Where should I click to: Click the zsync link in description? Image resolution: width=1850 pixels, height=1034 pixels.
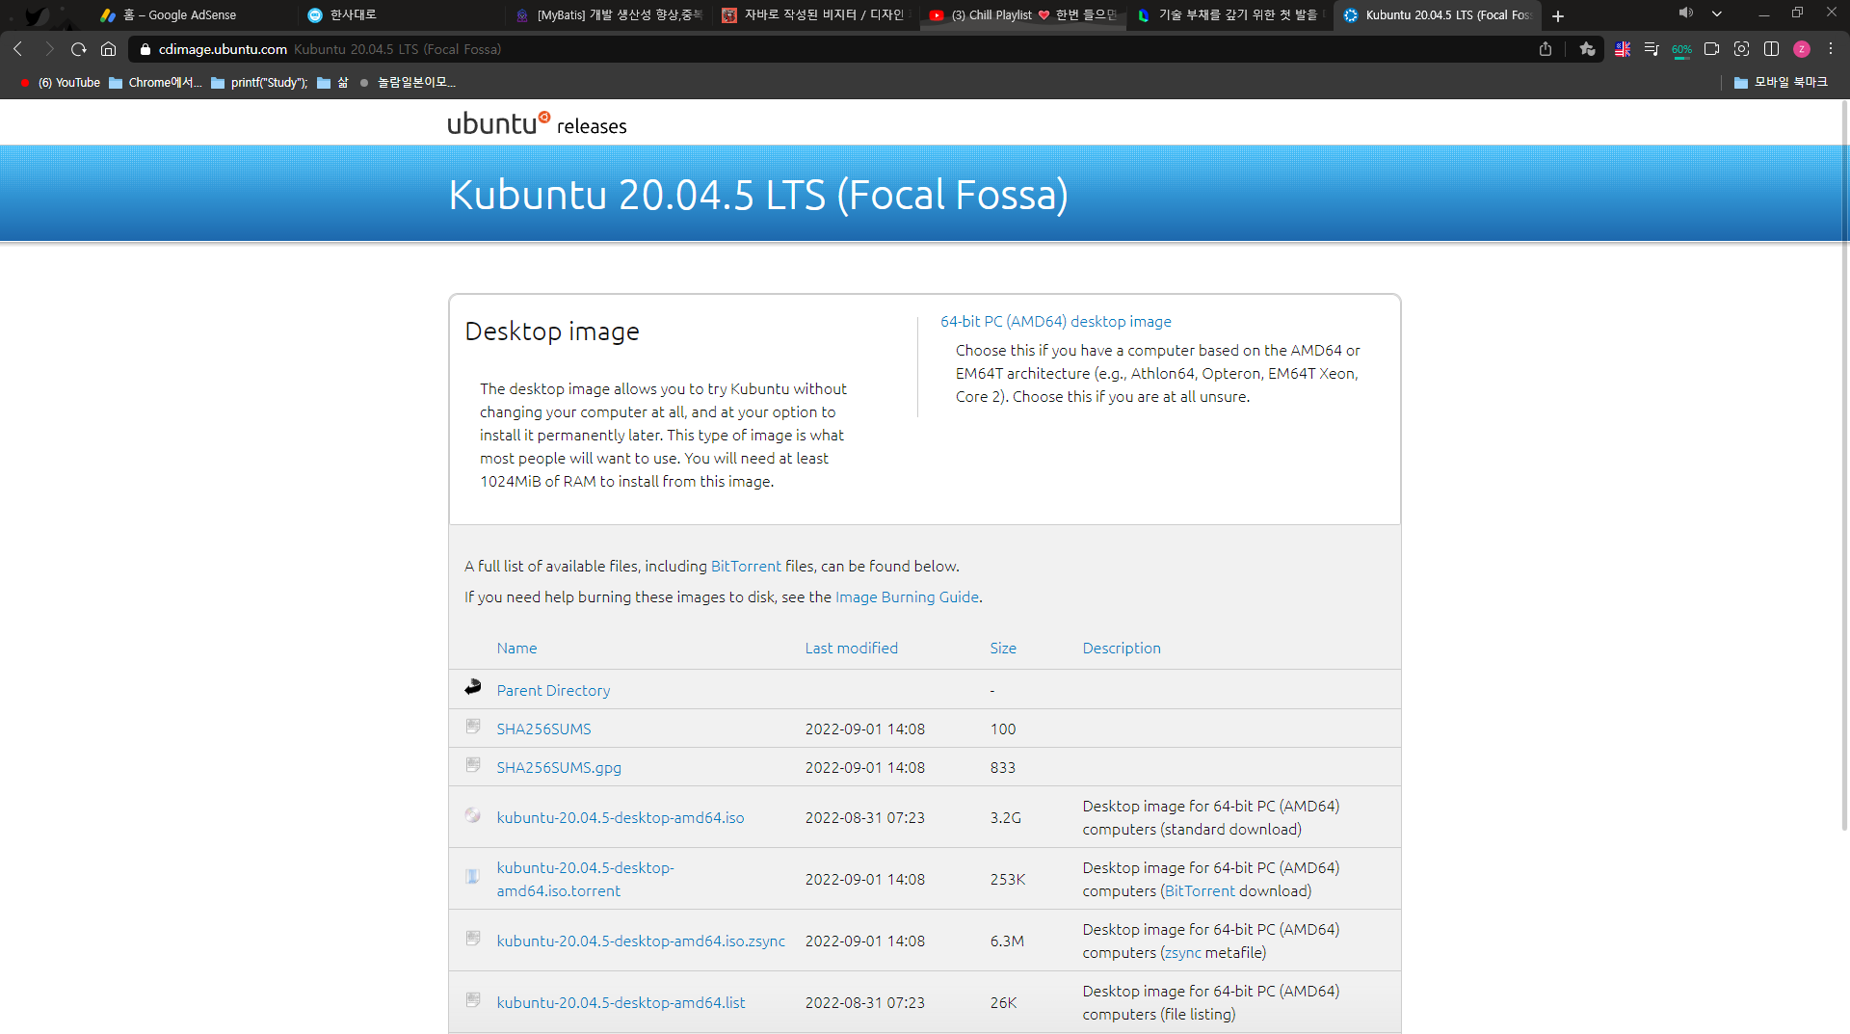click(1183, 952)
